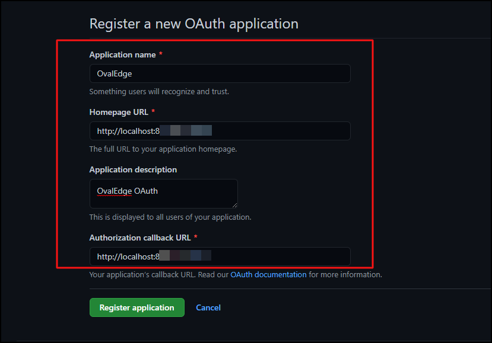Click the red asterisk beside Application name

[x=161, y=55]
